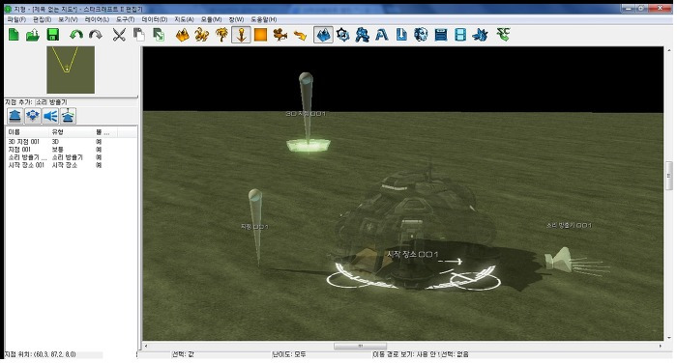Image resolution: width=677 pixels, height=363 pixels.
Task: Click vertical scrollbar thumb beside viewport
Action: 669,176
